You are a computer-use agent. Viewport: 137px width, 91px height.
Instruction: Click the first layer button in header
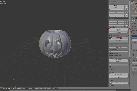pyautogui.click(x=36, y=88)
